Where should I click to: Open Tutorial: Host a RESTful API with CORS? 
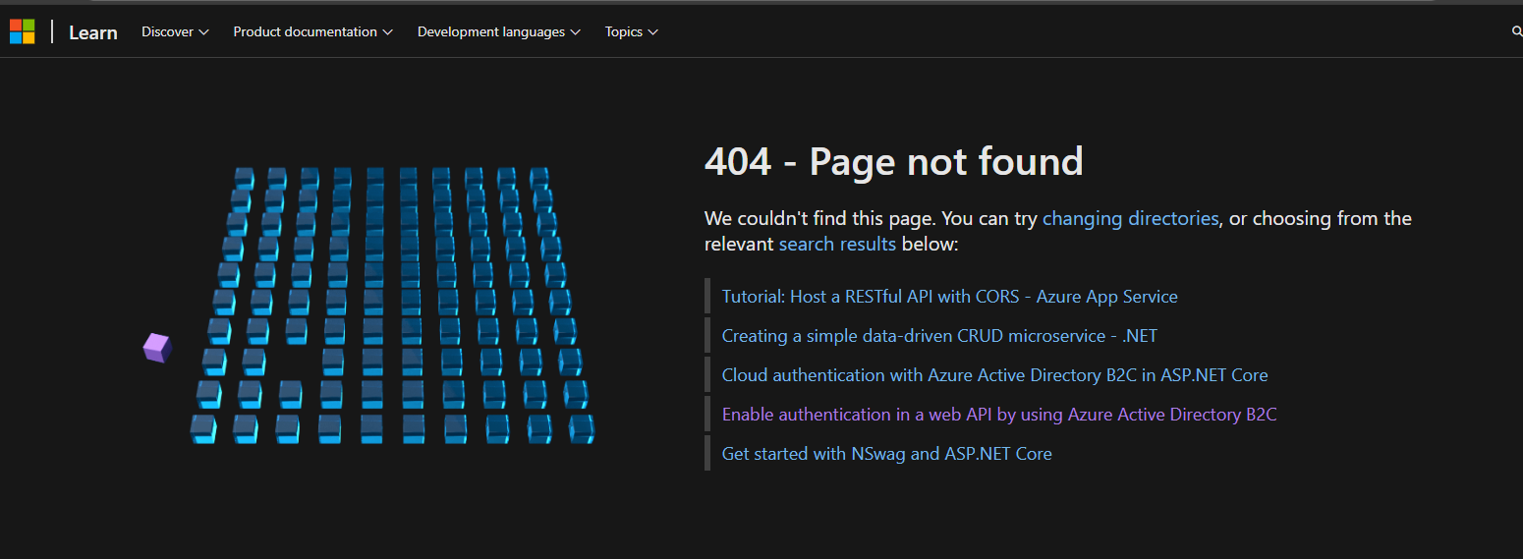click(x=949, y=297)
